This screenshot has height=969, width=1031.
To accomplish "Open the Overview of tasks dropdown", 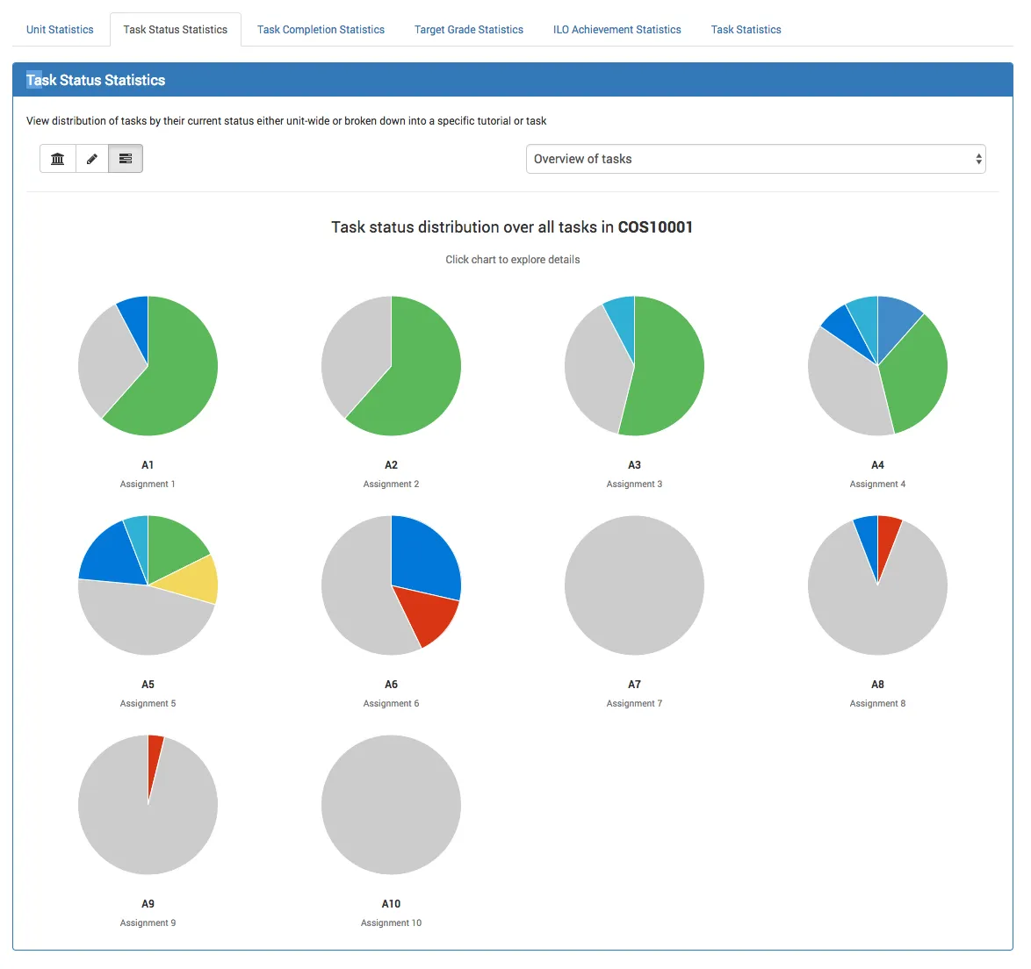I will pyautogui.click(x=755, y=159).
